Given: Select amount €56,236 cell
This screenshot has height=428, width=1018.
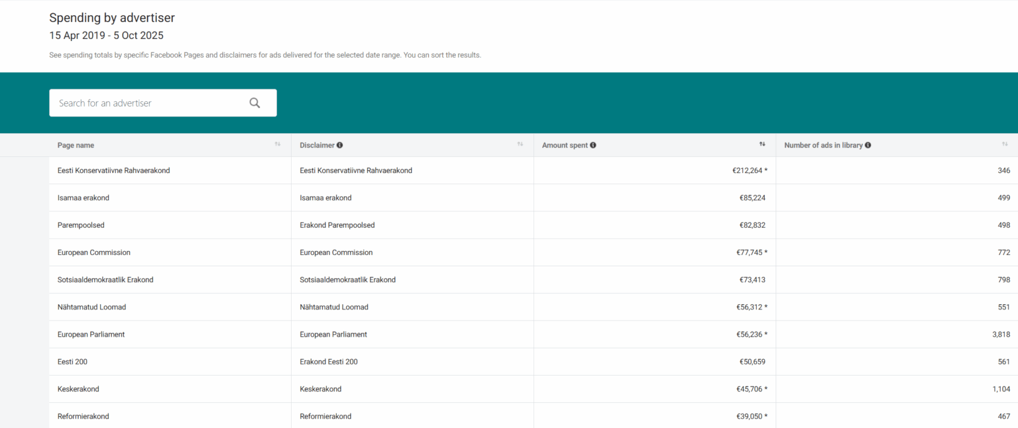Looking at the screenshot, I should [655, 335].
